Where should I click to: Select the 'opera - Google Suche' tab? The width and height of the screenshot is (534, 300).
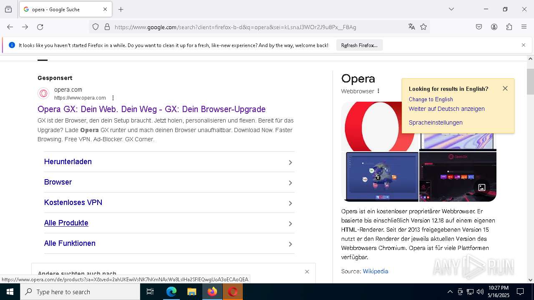65,9
